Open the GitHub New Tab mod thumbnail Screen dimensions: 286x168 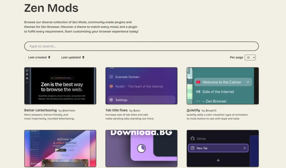pyautogui.click(x=223, y=148)
